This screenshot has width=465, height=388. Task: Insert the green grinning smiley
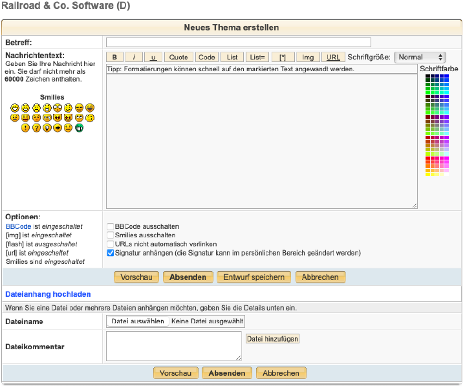[x=79, y=128]
